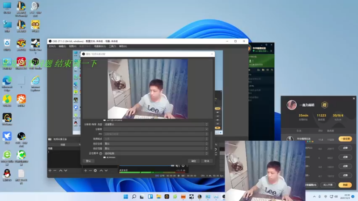Click the player avatar in the match result popup
Viewport: 358px width, 201px height.
[x=292, y=105]
